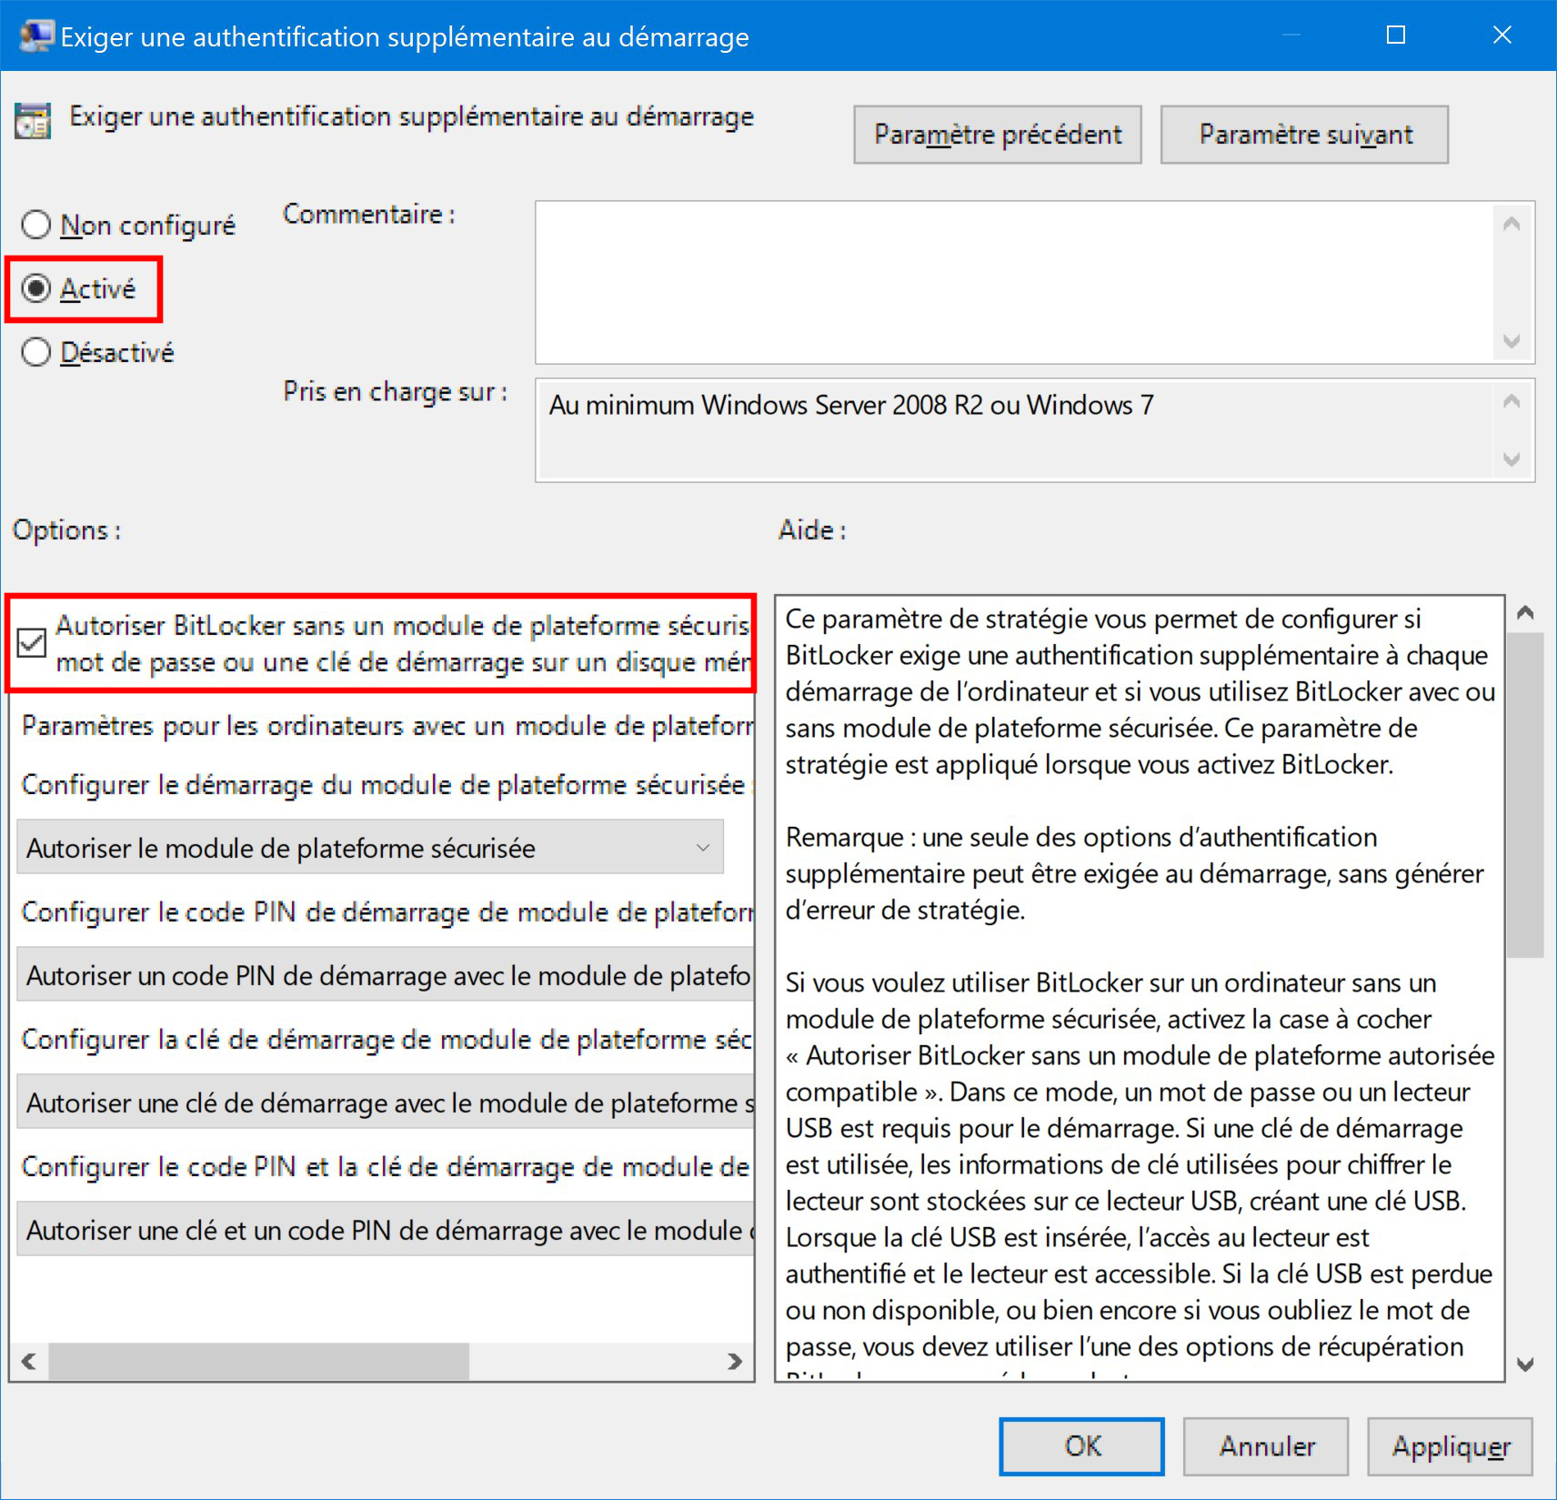The height and width of the screenshot is (1500, 1557).
Task: Go to Paramètre suivant
Action: tap(1305, 135)
